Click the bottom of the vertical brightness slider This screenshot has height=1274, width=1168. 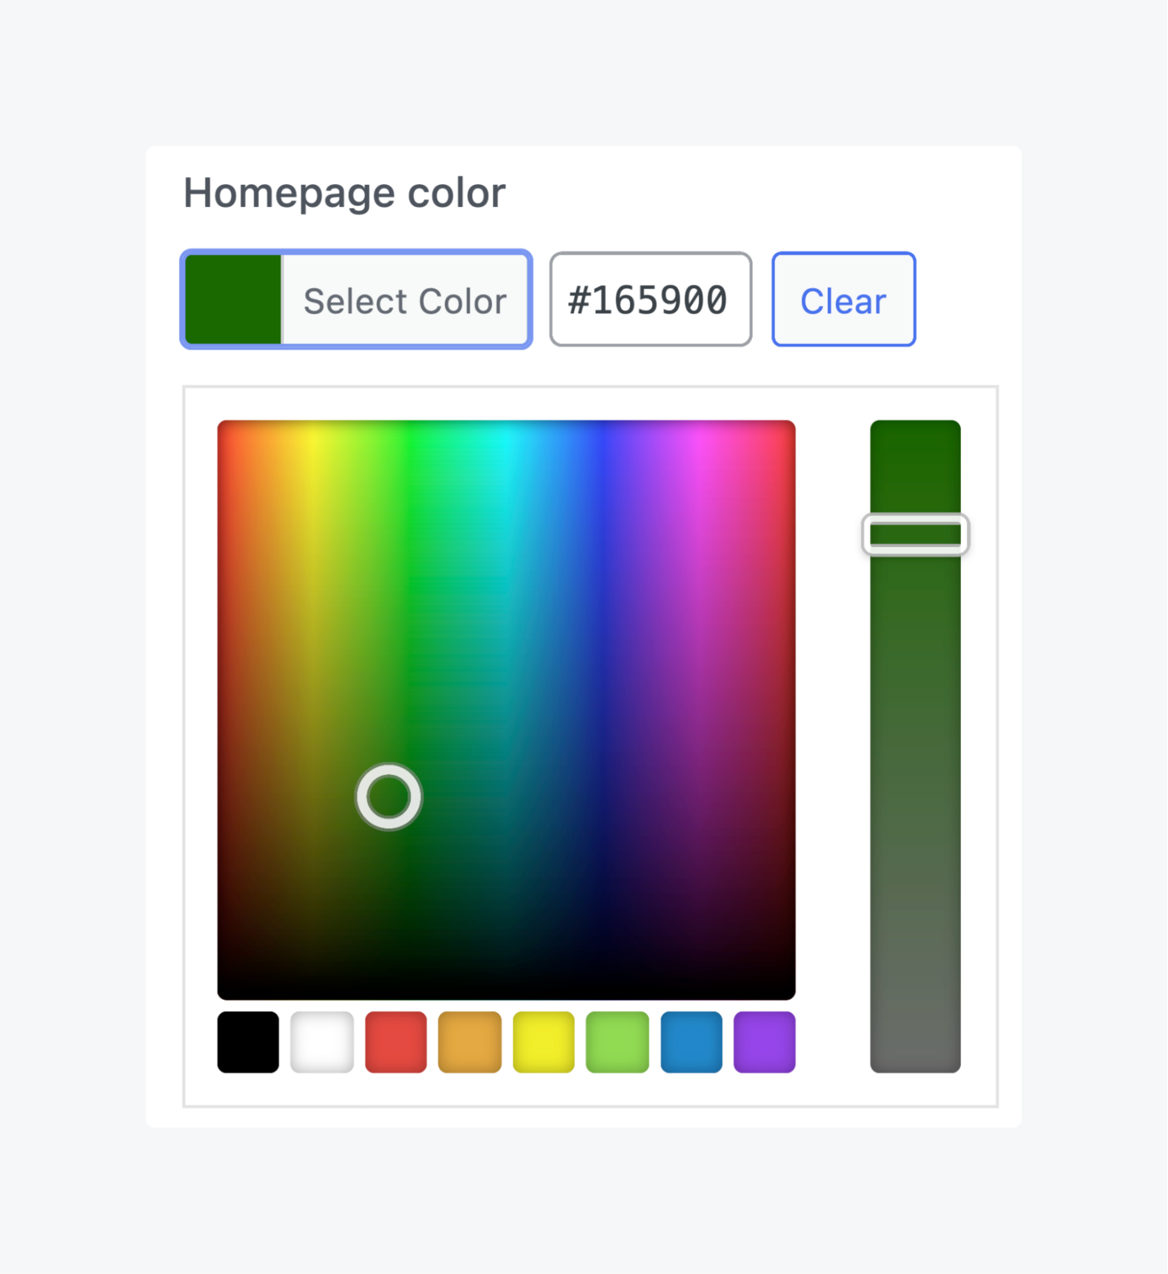916,1039
